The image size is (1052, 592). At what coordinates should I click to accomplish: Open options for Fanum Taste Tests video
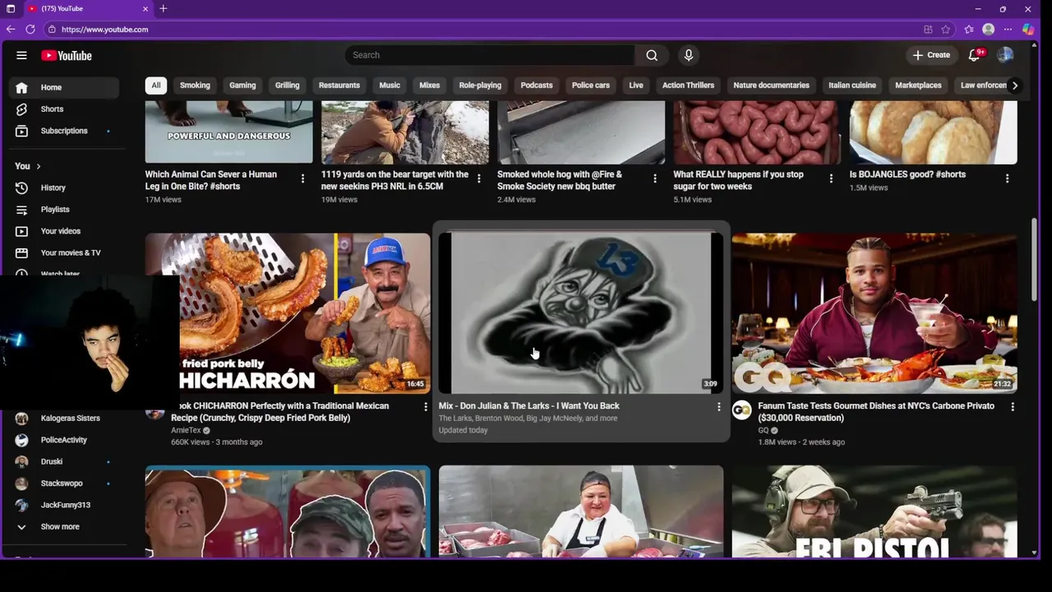click(1013, 407)
